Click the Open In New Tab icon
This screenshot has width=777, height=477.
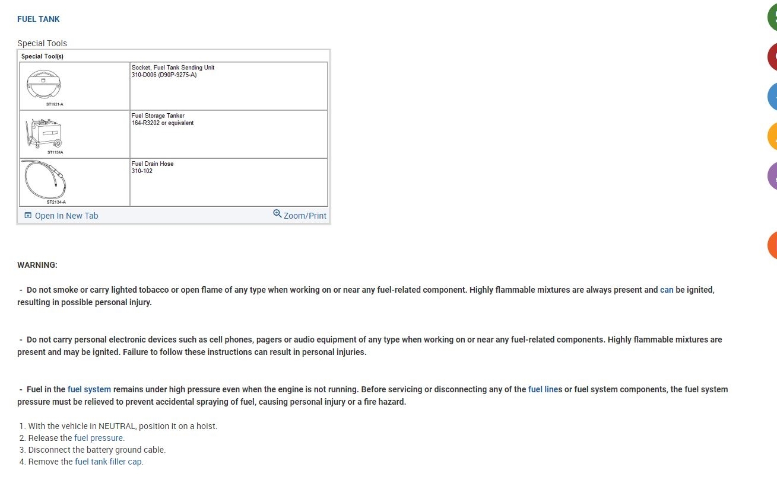tap(28, 216)
